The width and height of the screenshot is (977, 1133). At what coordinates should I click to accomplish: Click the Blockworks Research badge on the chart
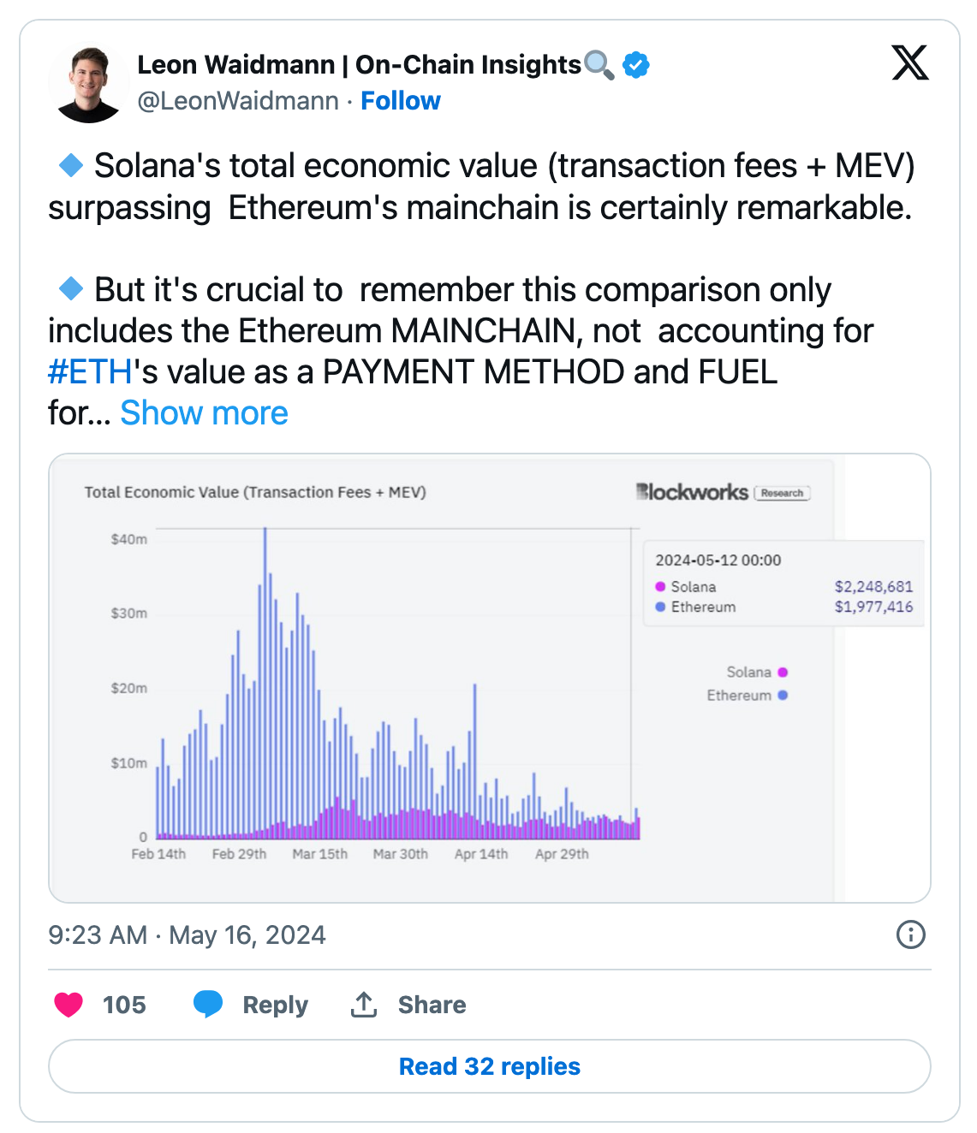[x=782, y=493]
